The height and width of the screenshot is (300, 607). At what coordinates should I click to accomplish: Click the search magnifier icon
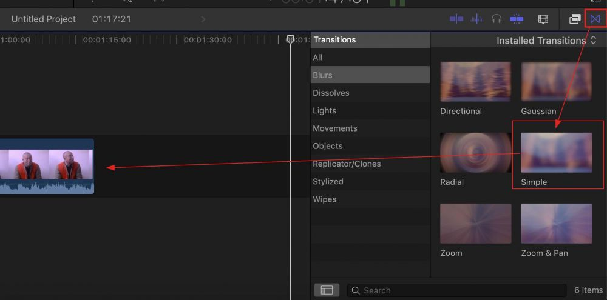[x=355, y=290]
